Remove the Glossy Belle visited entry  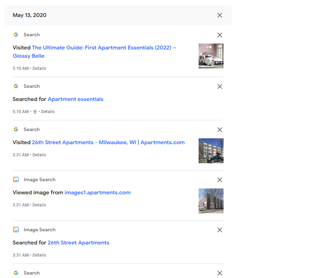tap(219, 35)
